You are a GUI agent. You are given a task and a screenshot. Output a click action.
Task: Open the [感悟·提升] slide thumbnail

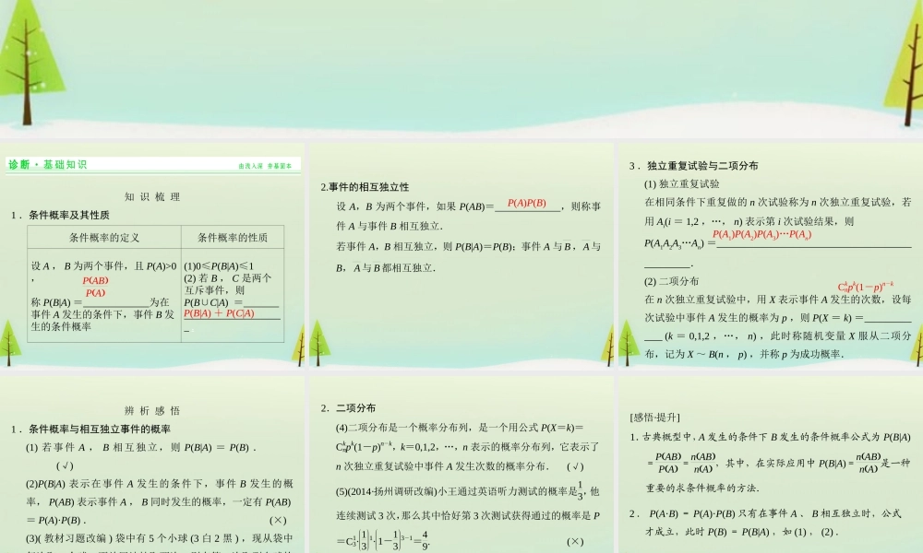pos(771,465)
